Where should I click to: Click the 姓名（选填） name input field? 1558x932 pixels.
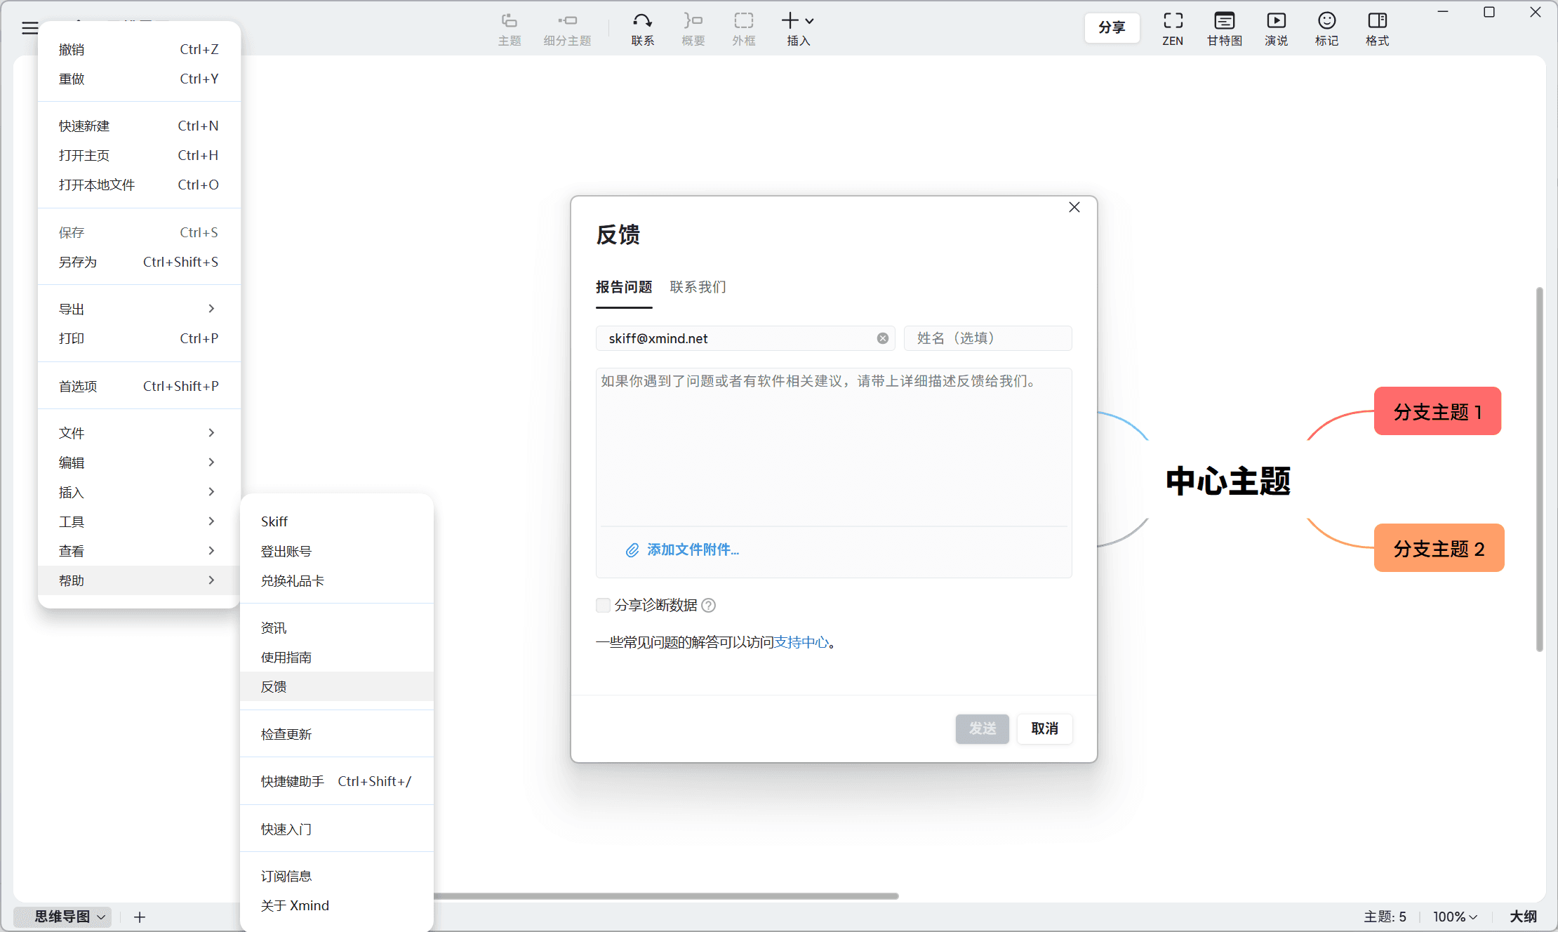(x=987, y=338)
